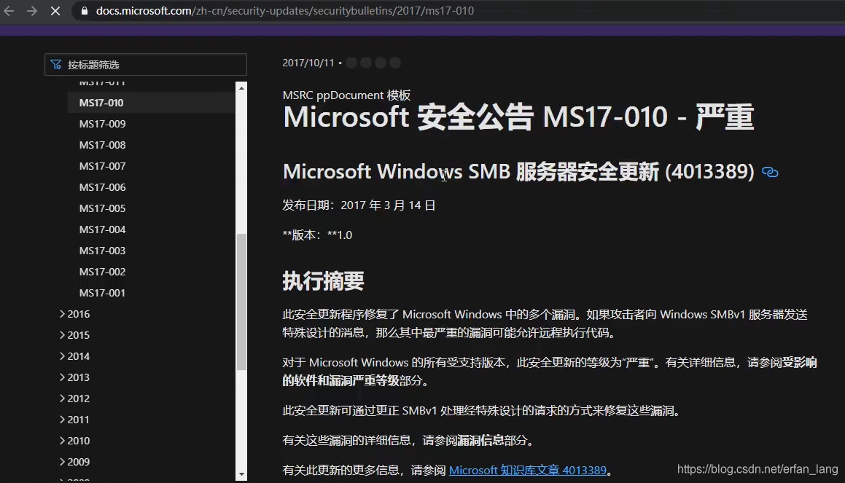This screenshot has width=845, height=483.
Task: Click the Microsoft 安全公告 MS17-010 title
Action: (x=518, y=117)
